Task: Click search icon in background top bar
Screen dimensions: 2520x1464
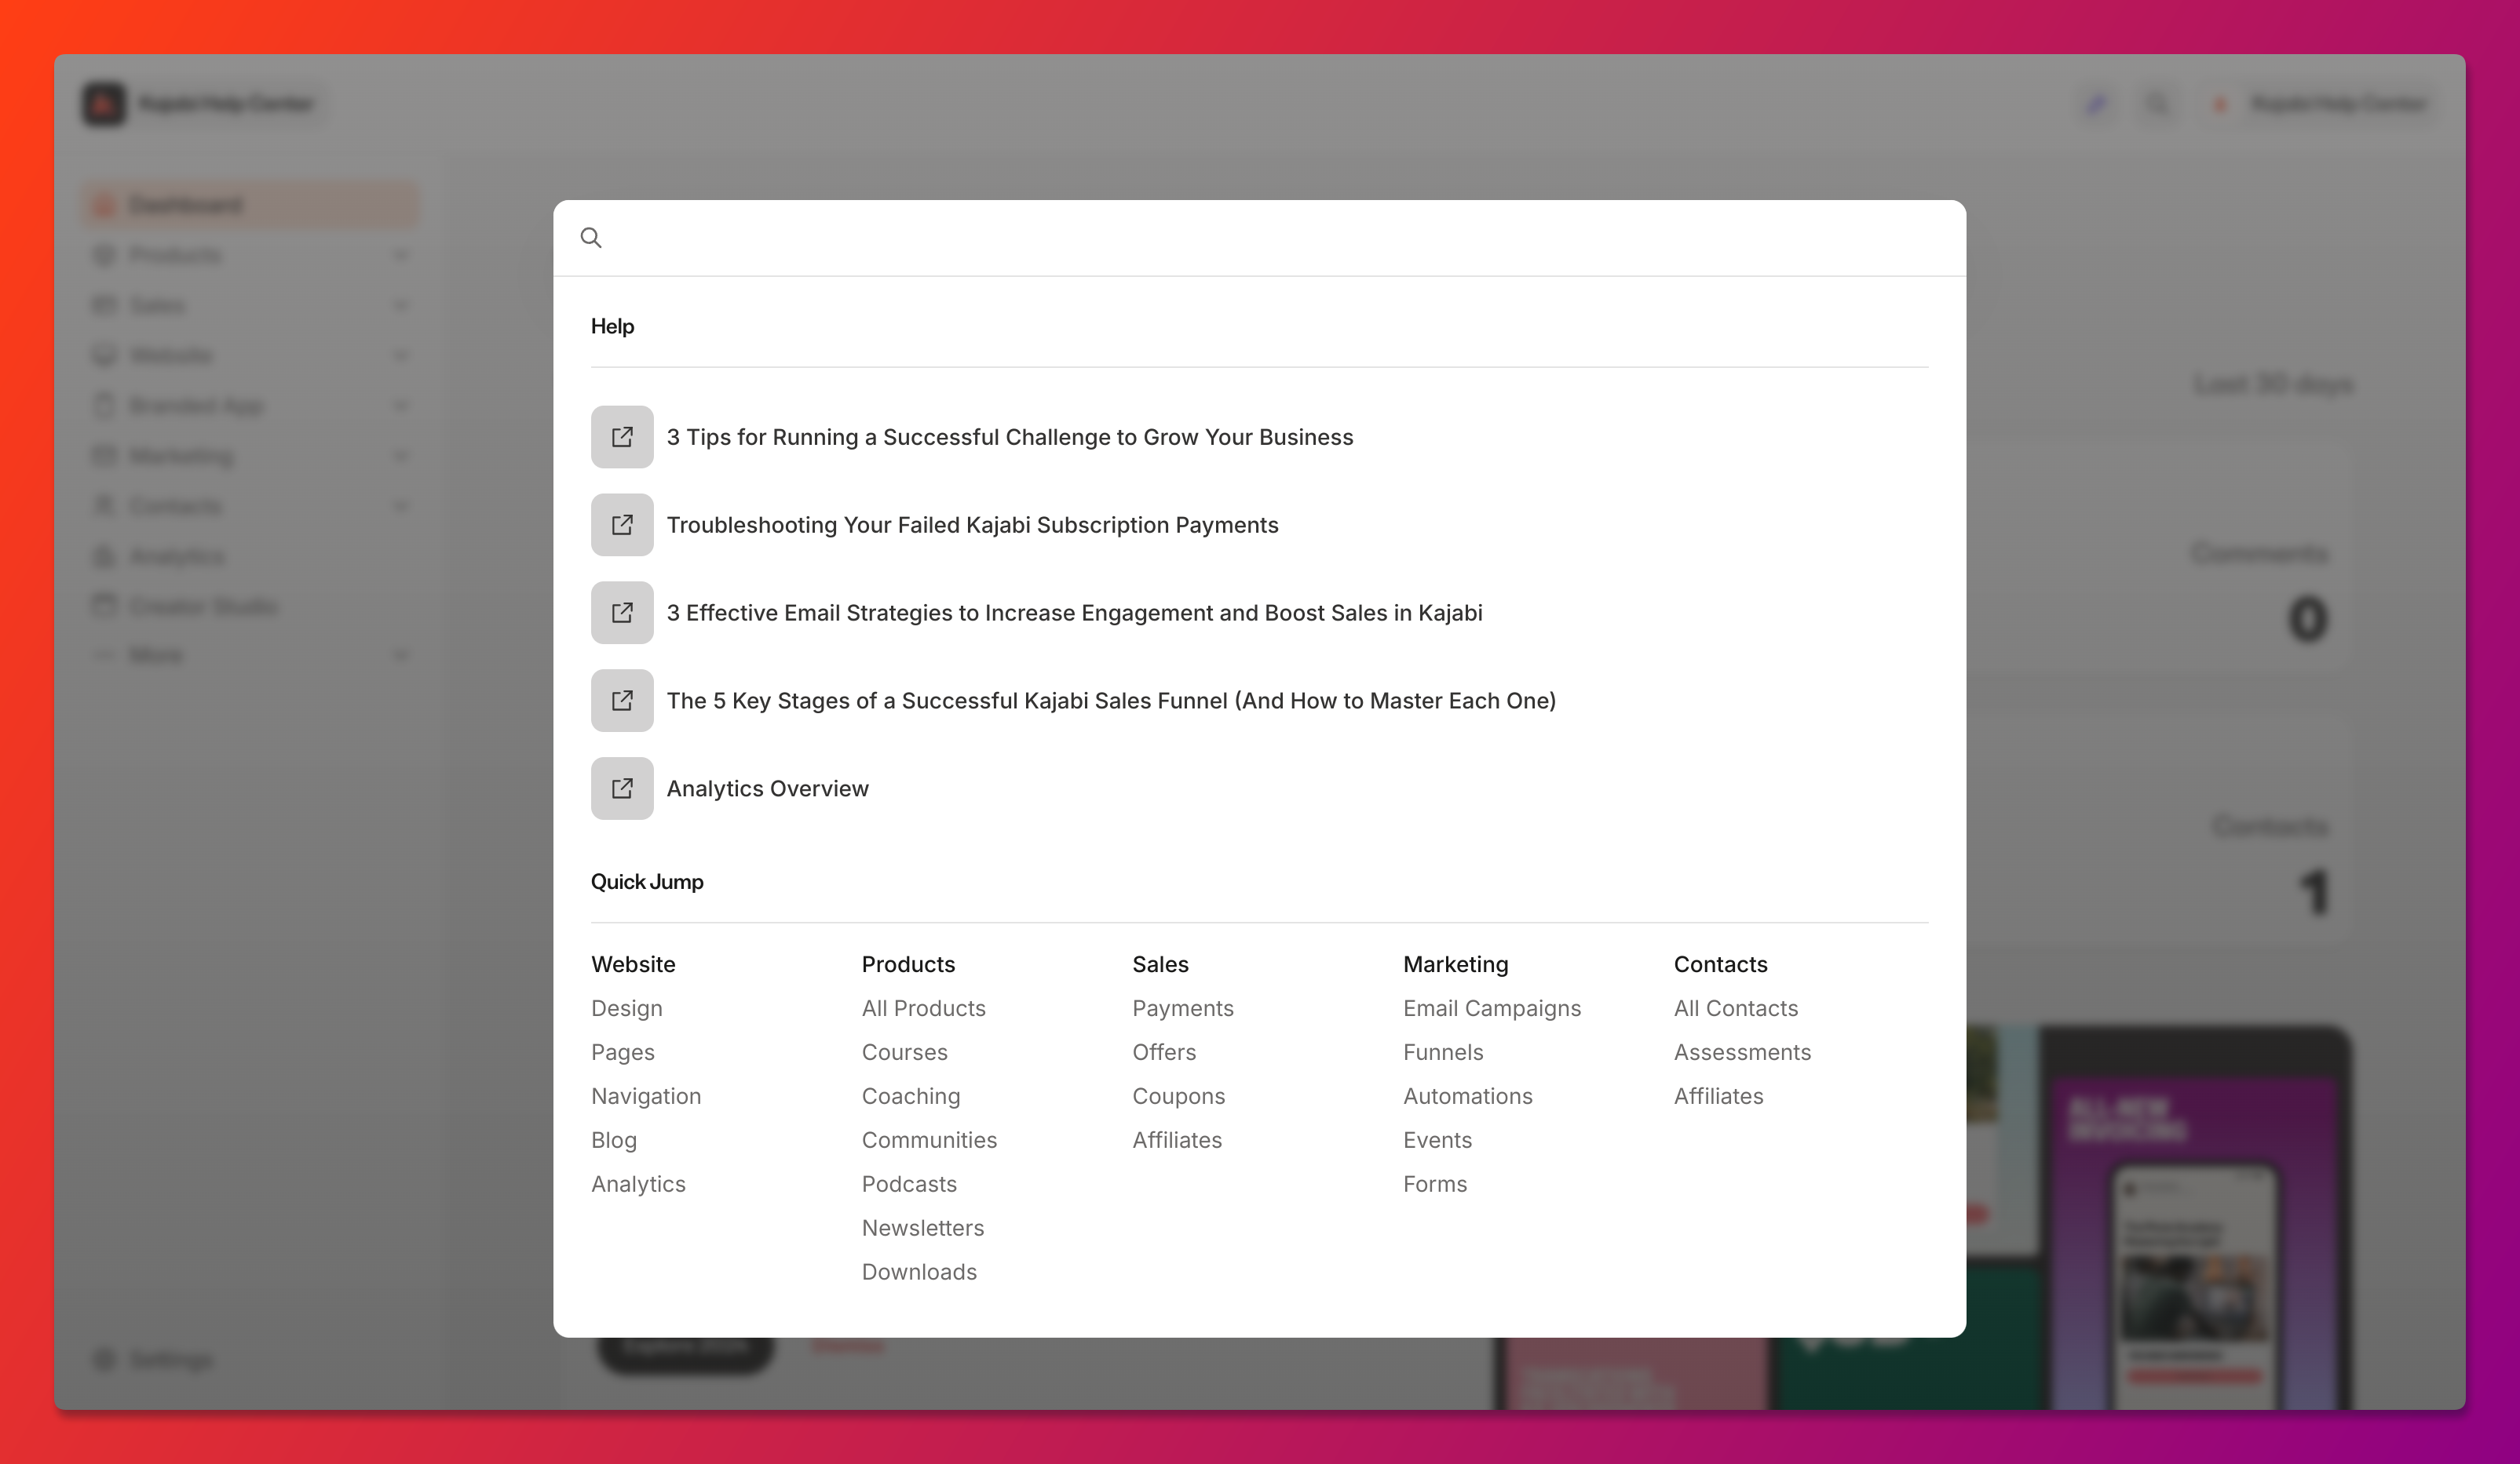Action: (x=2157, y=104)
